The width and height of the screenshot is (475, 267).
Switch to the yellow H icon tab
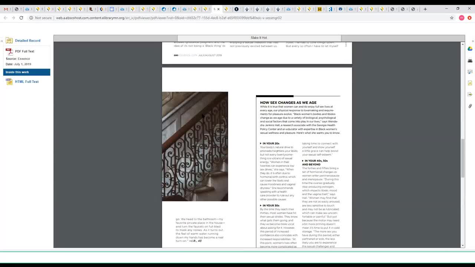(x=320, y=9)
